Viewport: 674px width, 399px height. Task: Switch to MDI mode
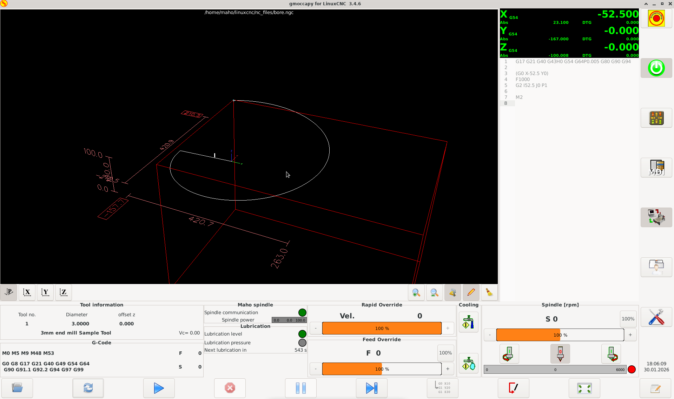click(x=656, y=168)
